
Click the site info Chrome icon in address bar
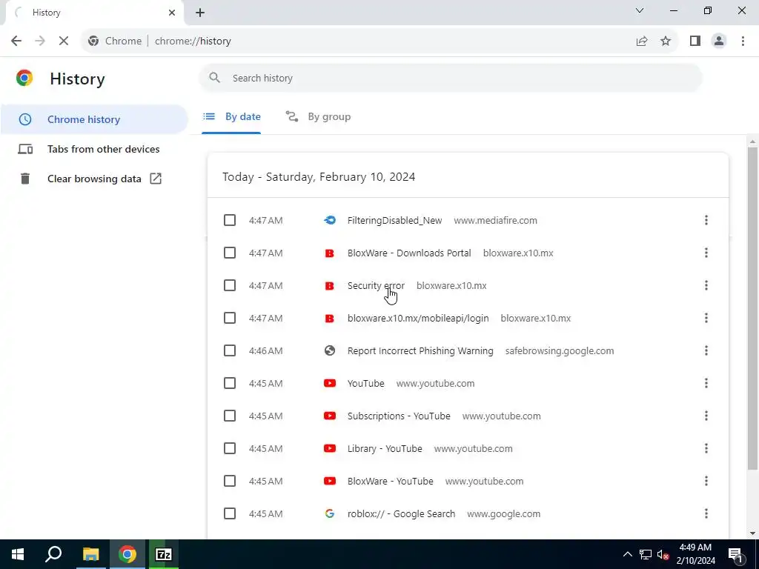pos(93,41)
